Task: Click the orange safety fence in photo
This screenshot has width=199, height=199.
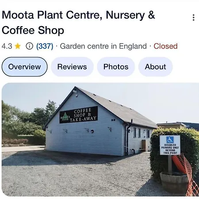Action: pyautogui.click(x=186, y=172)
